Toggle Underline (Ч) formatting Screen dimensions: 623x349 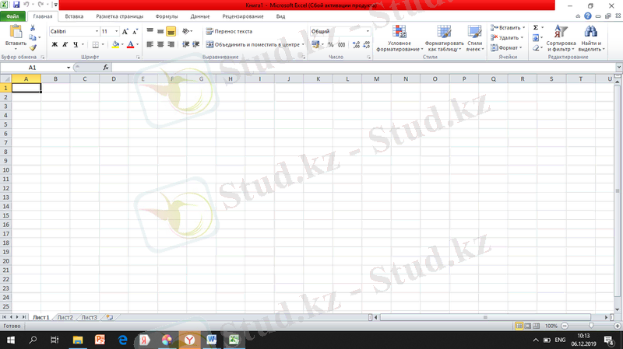coord(76,44)
